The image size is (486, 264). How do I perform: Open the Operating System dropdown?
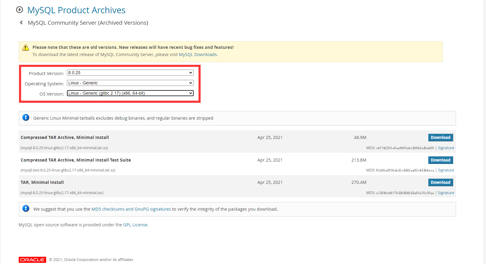tap(130, 83)
